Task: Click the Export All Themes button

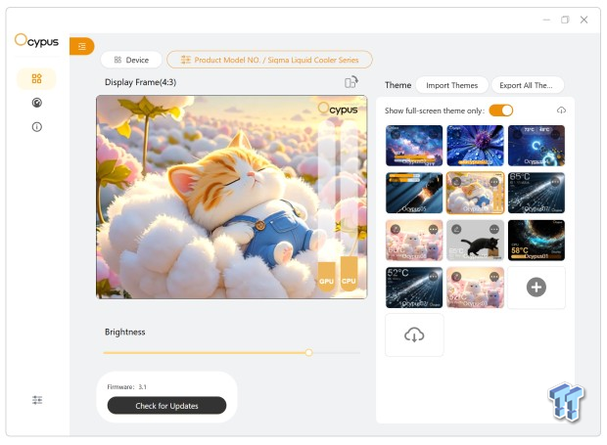Action: 527,85
